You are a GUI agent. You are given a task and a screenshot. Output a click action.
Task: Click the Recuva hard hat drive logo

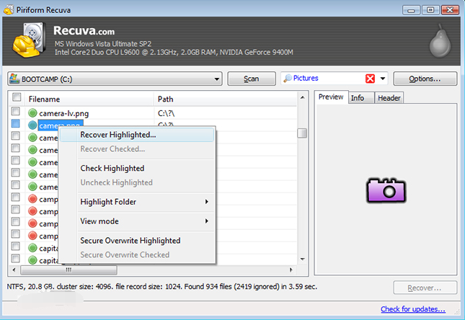pos(29,40)
